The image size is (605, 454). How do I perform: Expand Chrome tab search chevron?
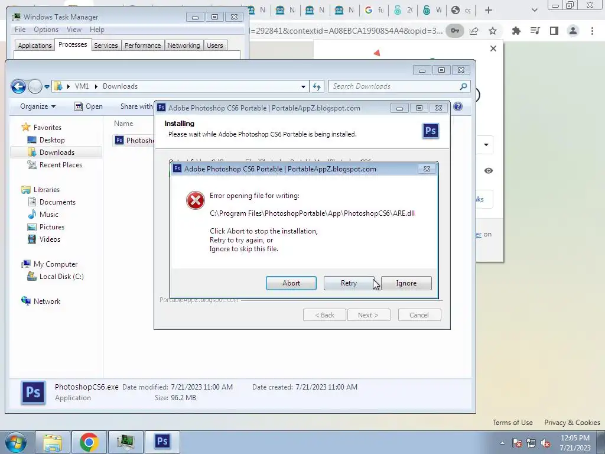534,10
